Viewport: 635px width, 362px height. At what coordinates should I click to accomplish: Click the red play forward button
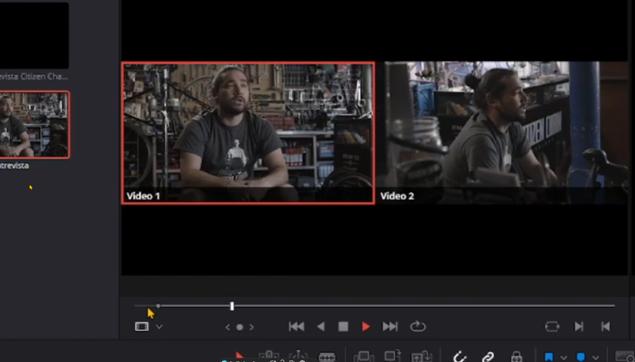pyautogui.click(x=366, y=327)
